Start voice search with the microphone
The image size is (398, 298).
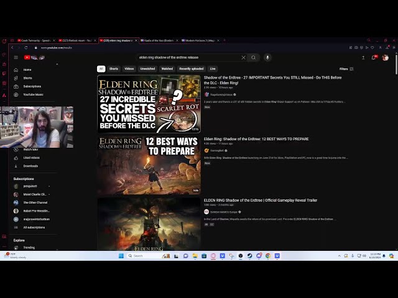(x=267, y=58)
